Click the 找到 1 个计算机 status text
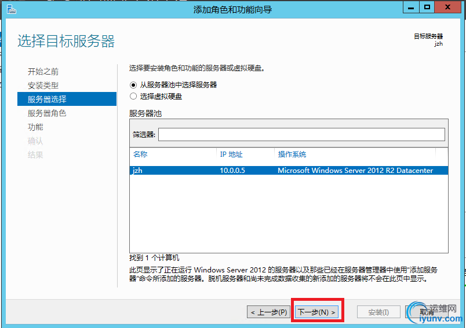466x328 pixels. [154, 258]
